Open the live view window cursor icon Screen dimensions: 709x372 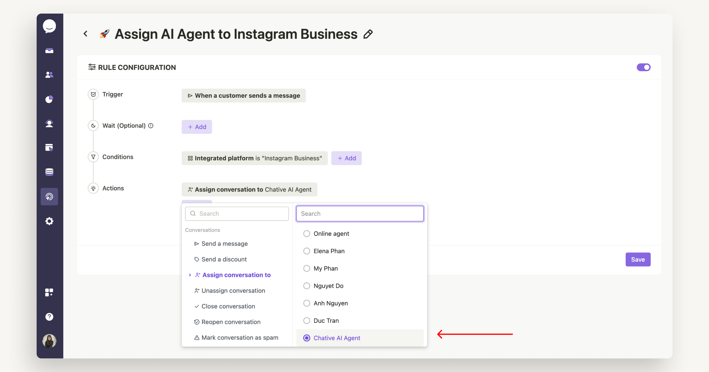(49, 148)
